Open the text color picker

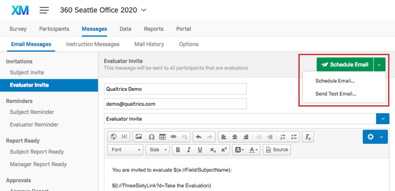[253, 150]
